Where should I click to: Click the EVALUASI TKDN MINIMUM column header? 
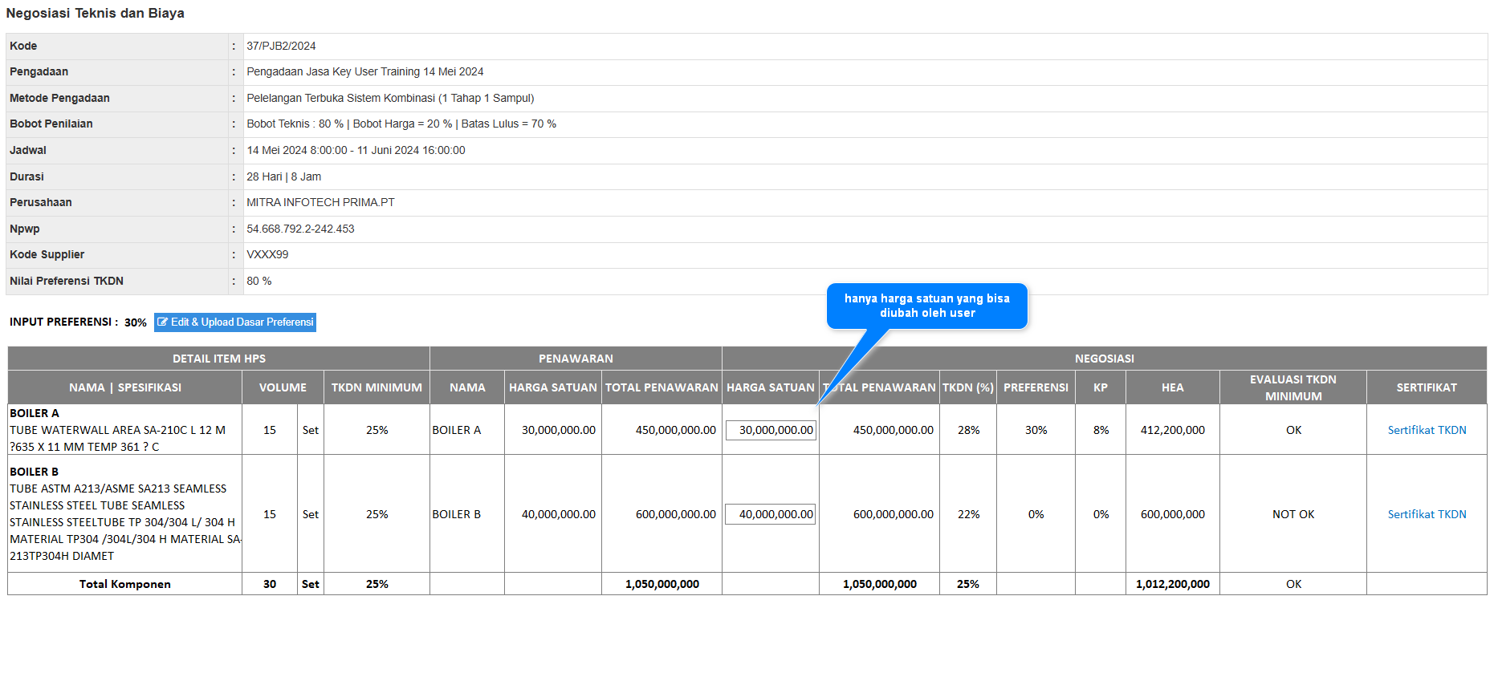[x=1293, y=387]
